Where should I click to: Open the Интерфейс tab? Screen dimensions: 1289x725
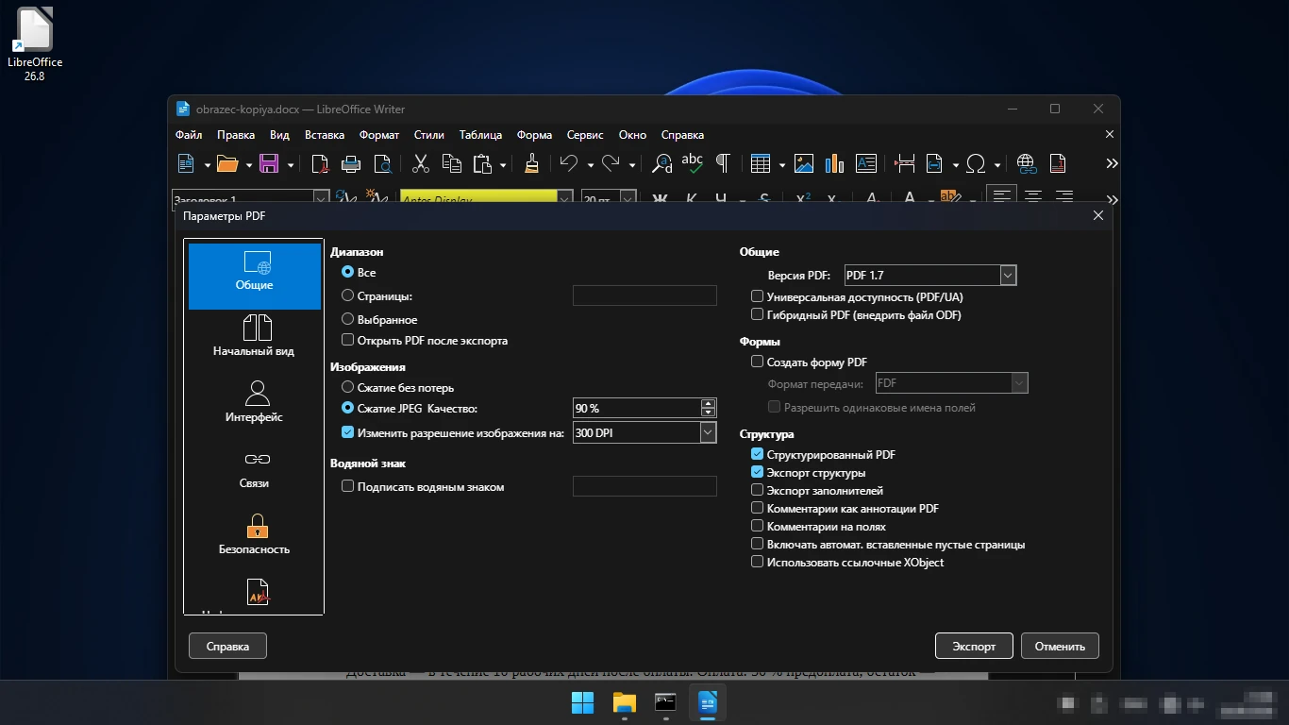point(255,402)
